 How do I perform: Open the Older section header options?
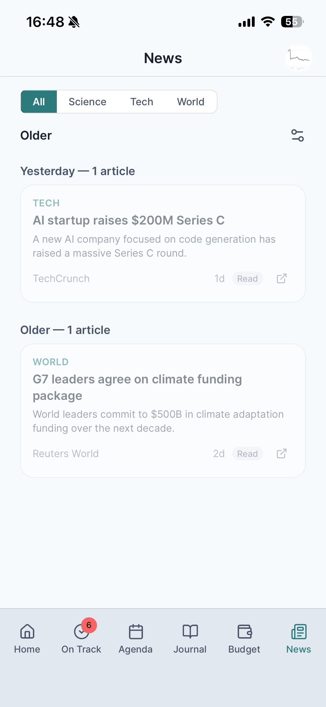click(35, 135)
